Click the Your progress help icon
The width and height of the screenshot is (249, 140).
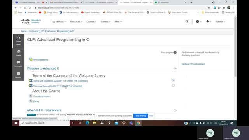(175, 52)
